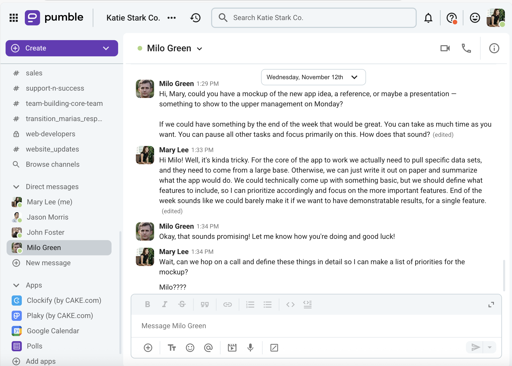Click Browse channels
Screen dimensions: 512x366
[x=52, y=164]
